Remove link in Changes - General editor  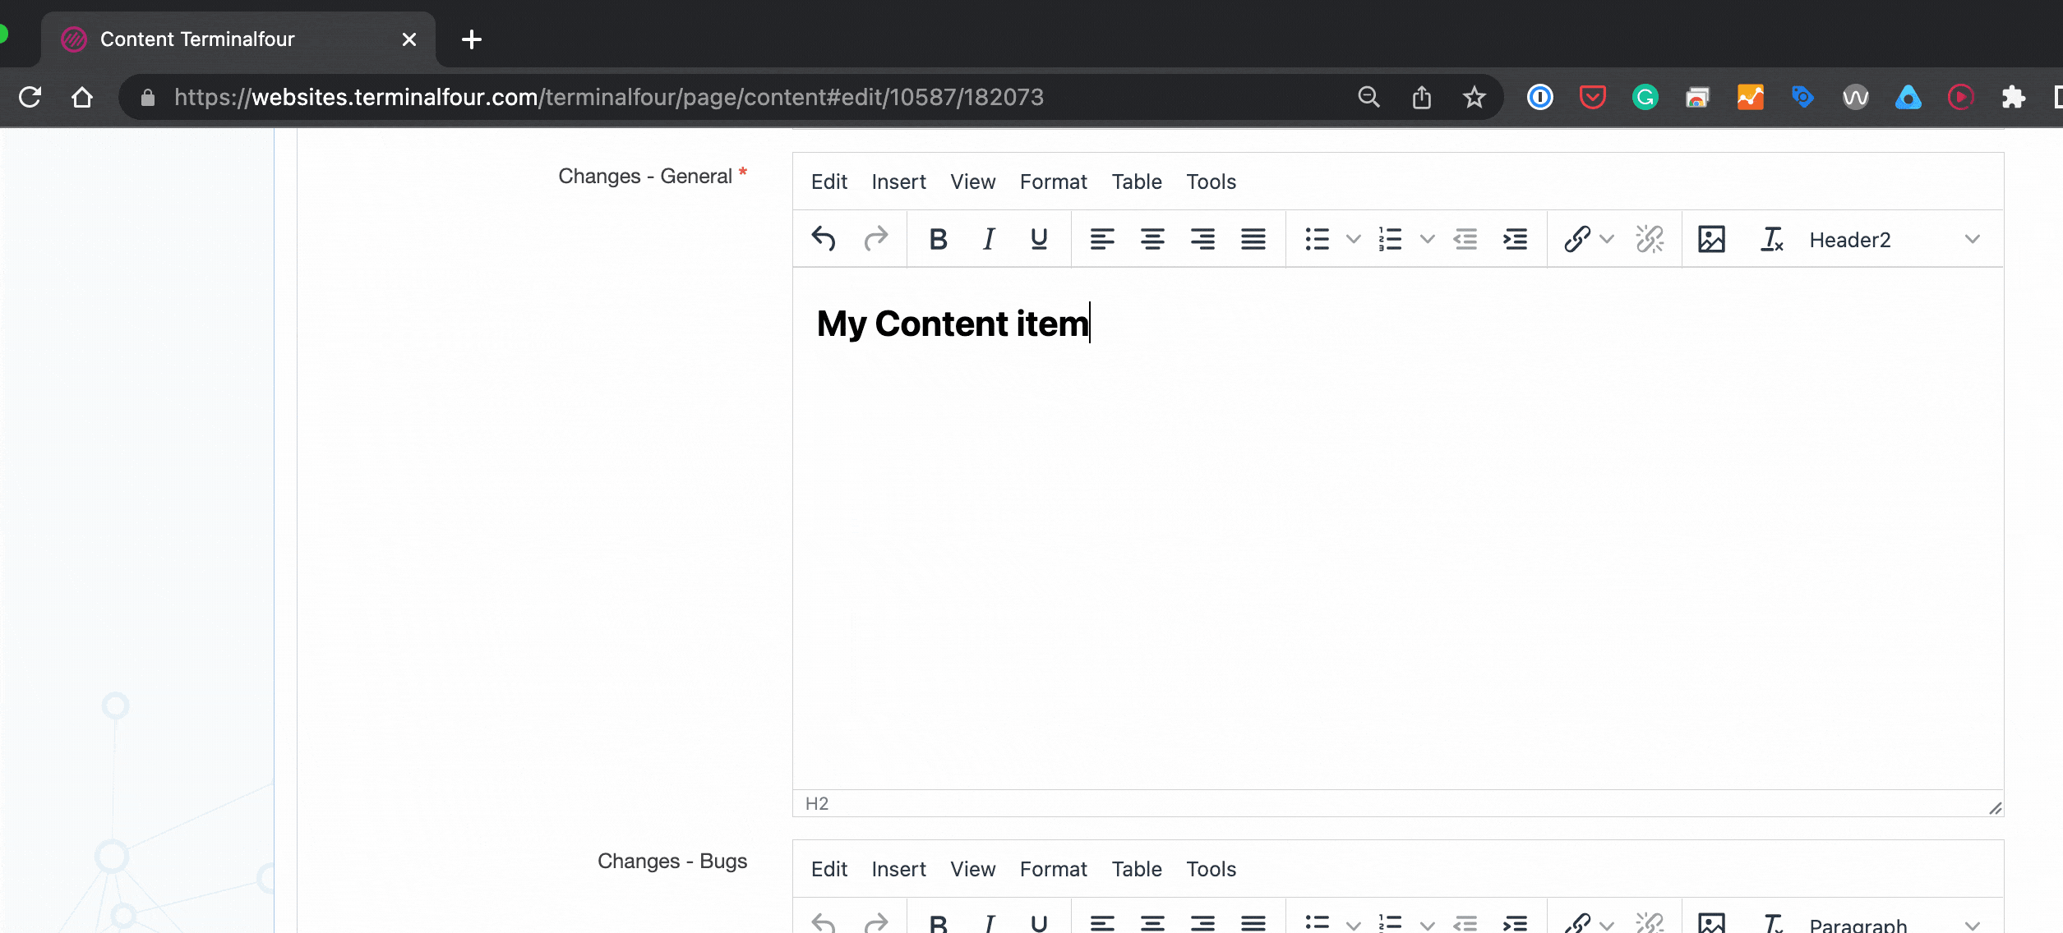[x=1650, y=239]
